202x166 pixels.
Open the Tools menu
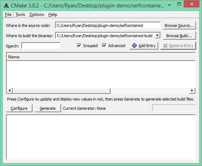click(x=20, y=15)
